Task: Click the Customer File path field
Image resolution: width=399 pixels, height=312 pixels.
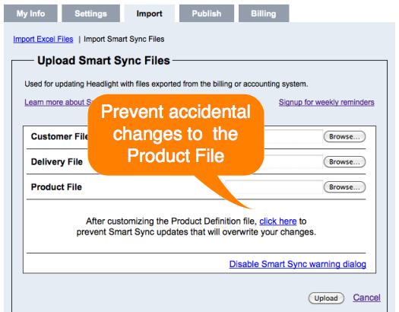Action: pos(293,136)
